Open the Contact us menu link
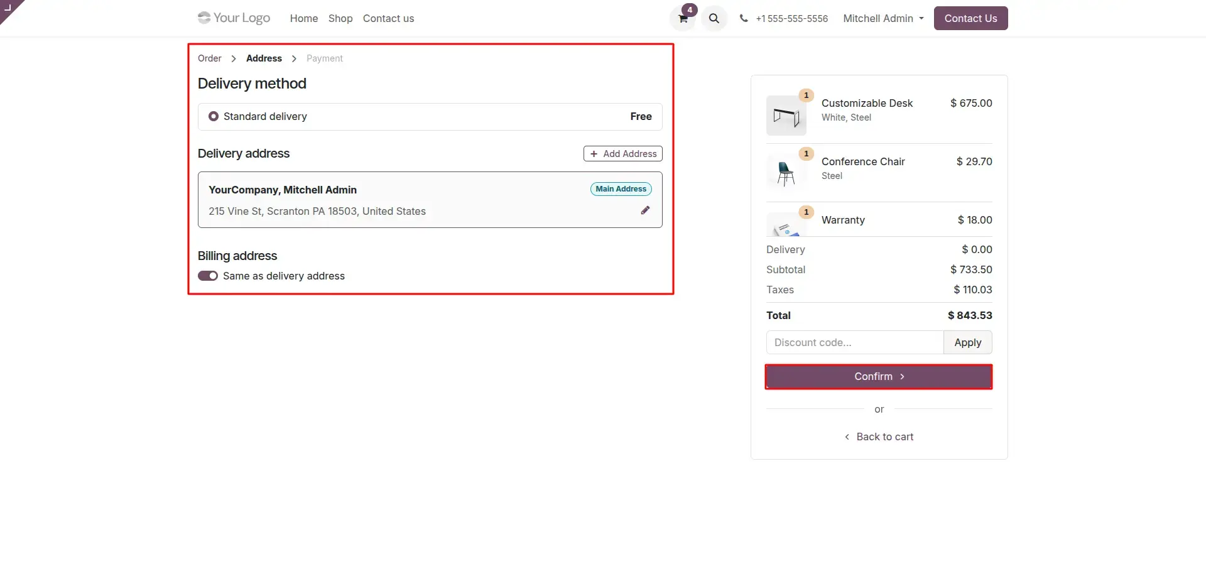Screen dimensions: 1206x564 pos(388,18)
